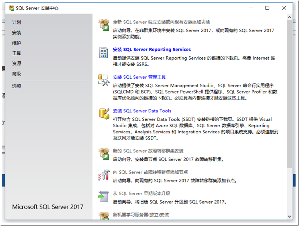Close the SQL Server 安装中心 window
Viewport: 299px width, 226px height.
284,8
